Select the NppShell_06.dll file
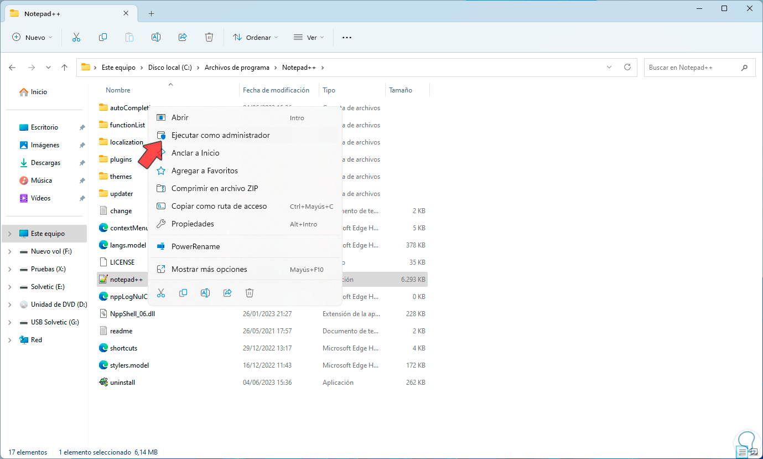This screenshot has width=763, height=459. click(132, 314)
